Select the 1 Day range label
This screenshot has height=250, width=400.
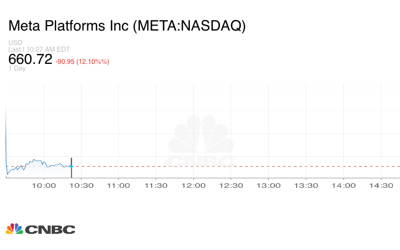click(x=17, y=68)
